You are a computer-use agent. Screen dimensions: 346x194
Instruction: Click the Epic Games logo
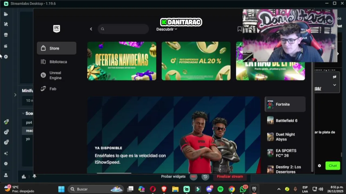coord(56,29)
